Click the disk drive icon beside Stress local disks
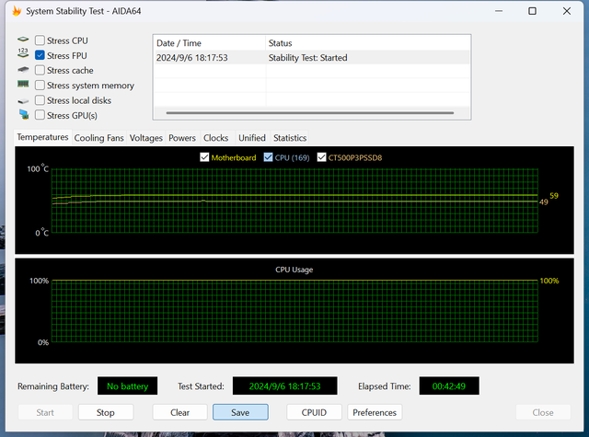Image resolution: width=589 pixels, height=437 pixels. (23, 101)
